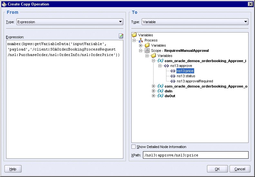Expand the Variables node under Process
Image resolution: width=255 pixels, height=177 pixels.
click(140, 45)
